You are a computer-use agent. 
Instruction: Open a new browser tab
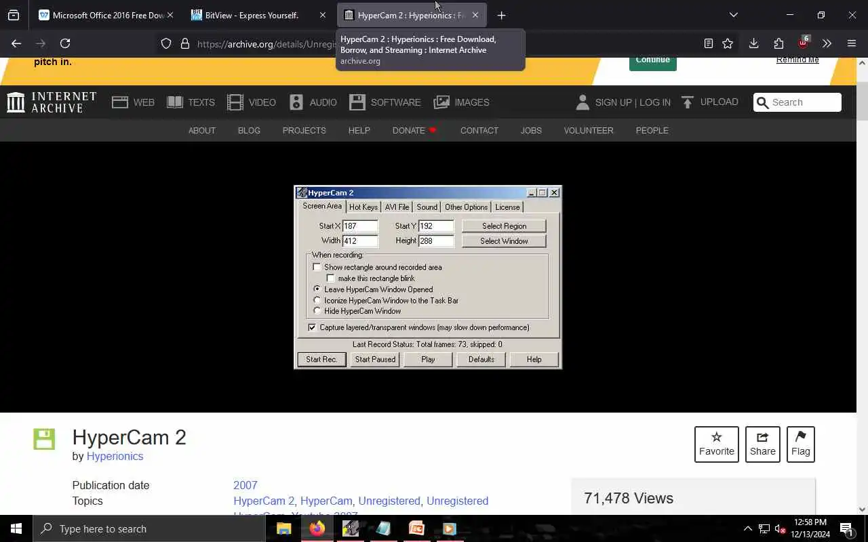pos(501,15)
